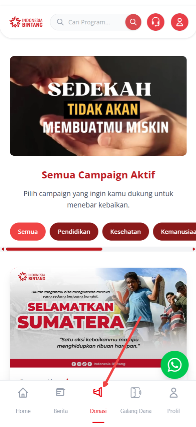Viewport: 196px width, 427px height.
Task: Click the category scrollbar right arrow
Action: pyautogui.click(x=194, y=249)
